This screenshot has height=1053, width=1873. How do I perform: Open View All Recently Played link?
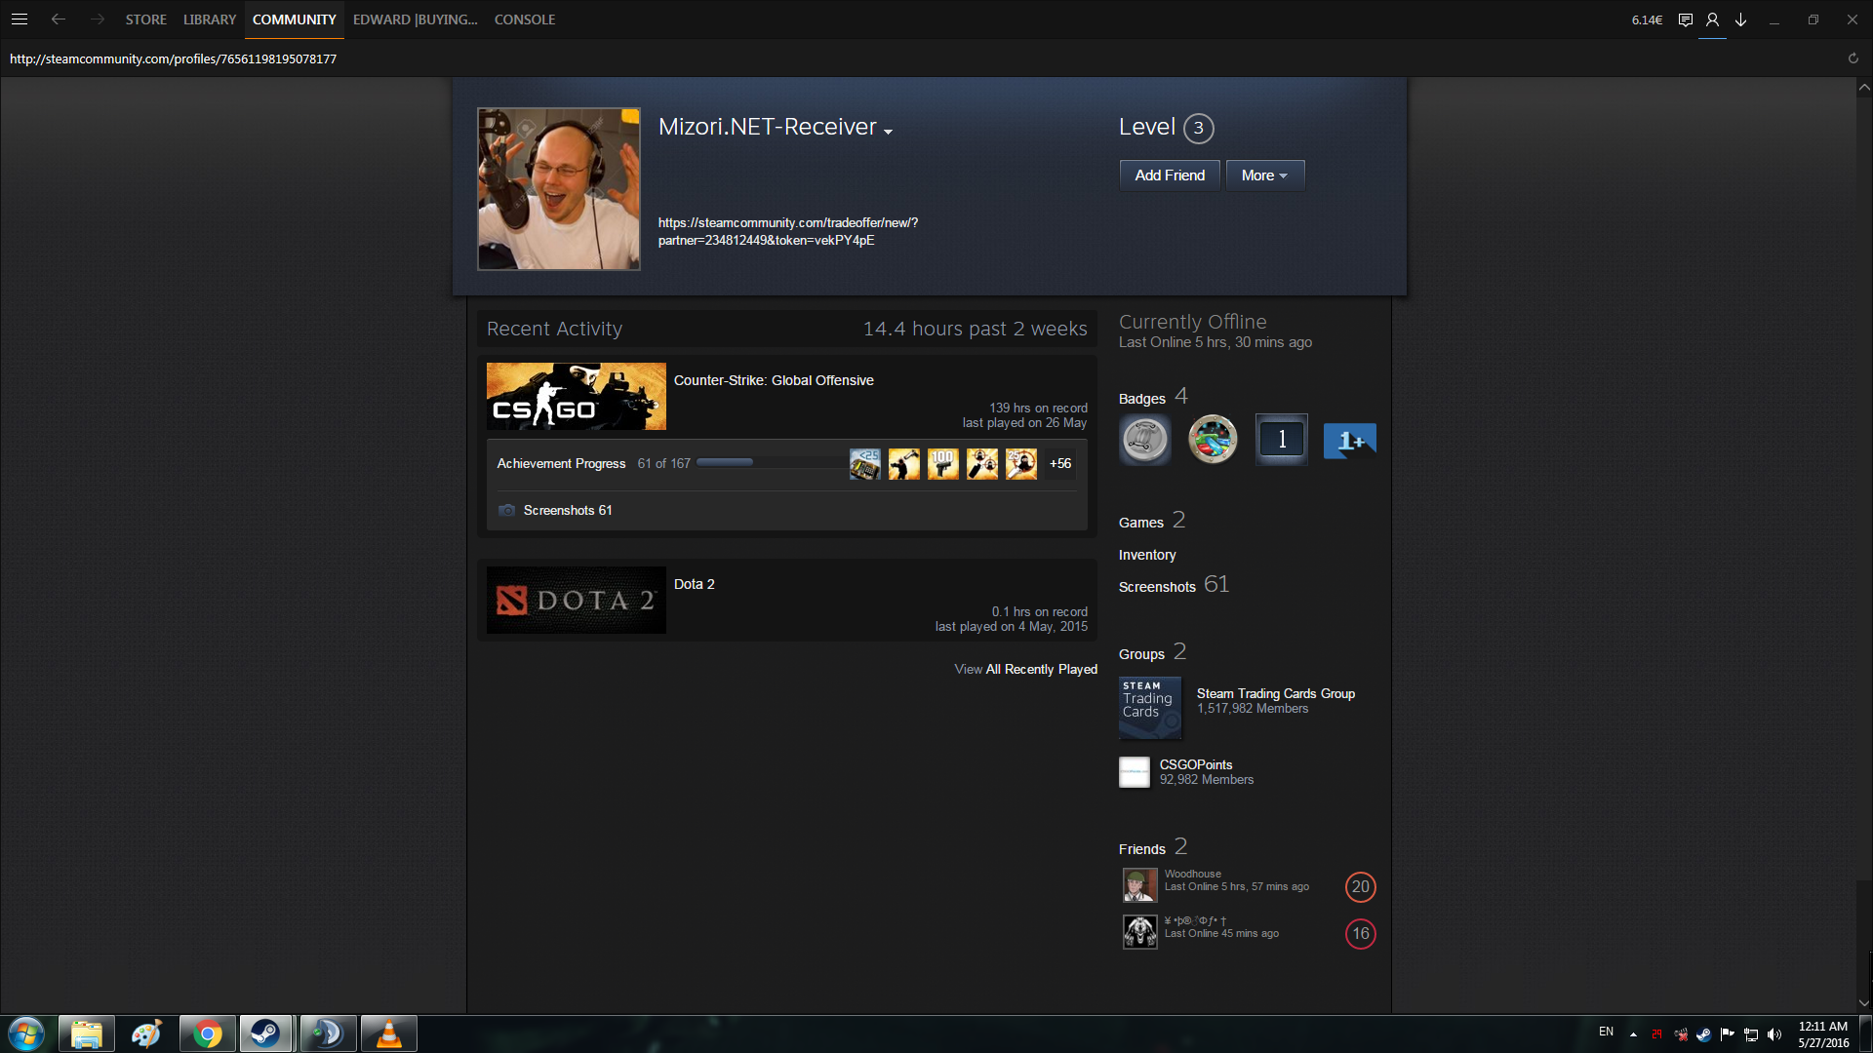pos(1025,669)
